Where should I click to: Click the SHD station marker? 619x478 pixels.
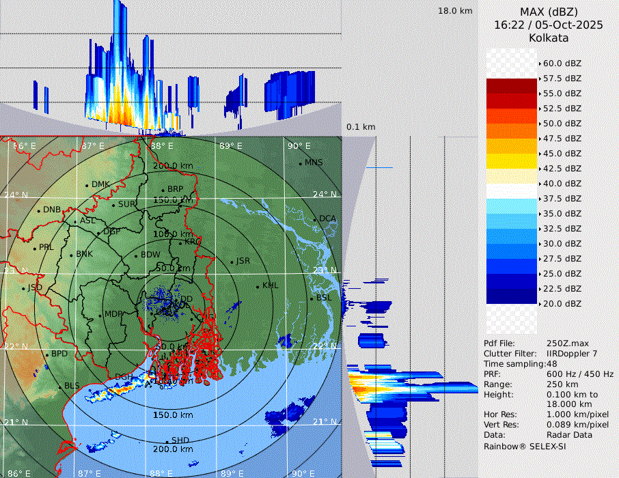pyautogui.click(x=167, y=441)
